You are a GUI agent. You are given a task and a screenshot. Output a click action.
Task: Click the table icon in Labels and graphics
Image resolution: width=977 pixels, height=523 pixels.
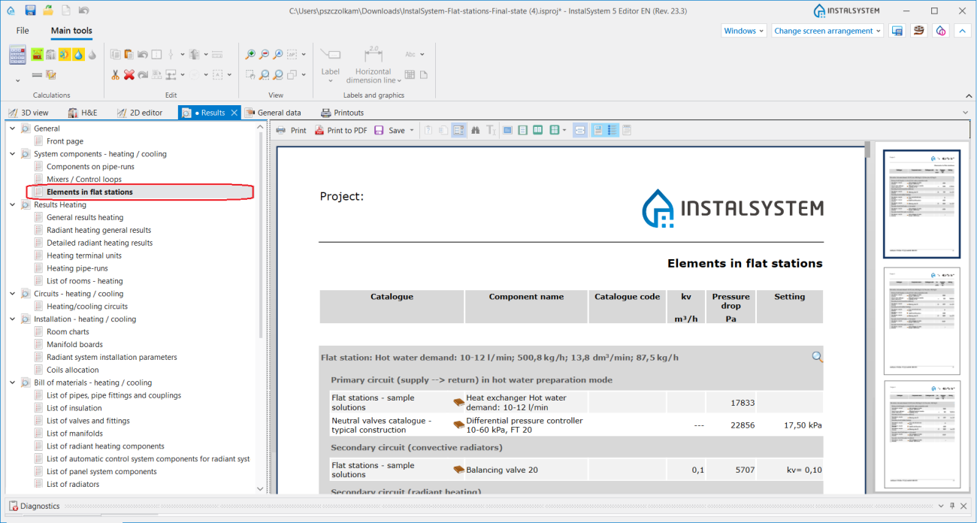click(x=410, y=74)
